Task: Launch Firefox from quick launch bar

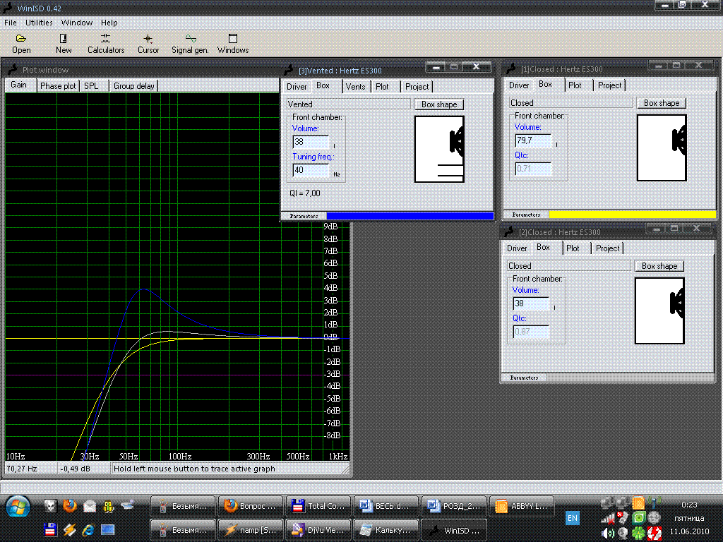Action: pos(69,505)
